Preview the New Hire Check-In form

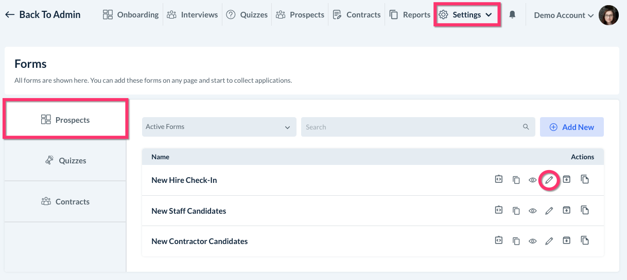pos(533,180)
